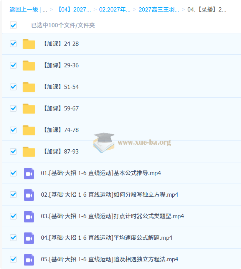
Task: Click current breadcrumb 04.【录播】2...
Action: tap(207, 10)
